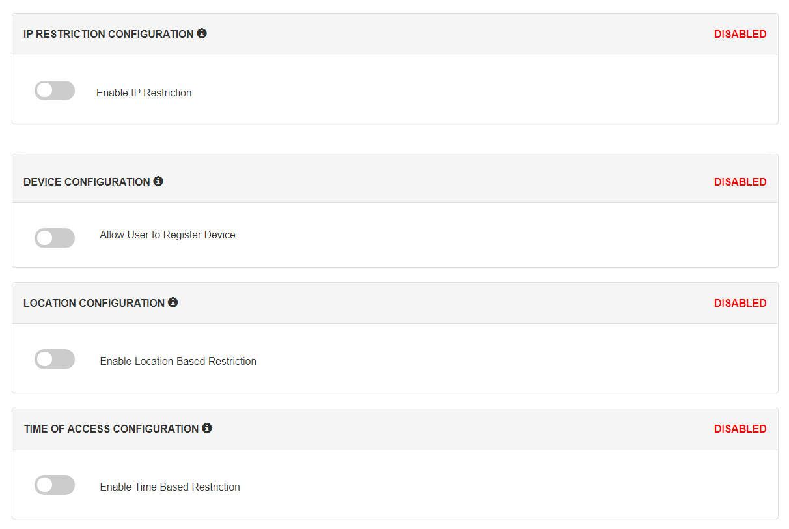This screenshot has height=529, width=789.
Task: Click the IP Restriction Configuration info icon
Action: pos(202,33)
